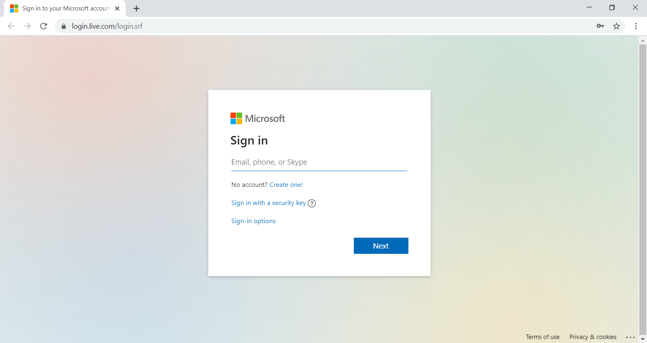Close the Microsoft sign-in tab
Image resolution: width=647 pixels, height=343 pixels.
point(117,8)
